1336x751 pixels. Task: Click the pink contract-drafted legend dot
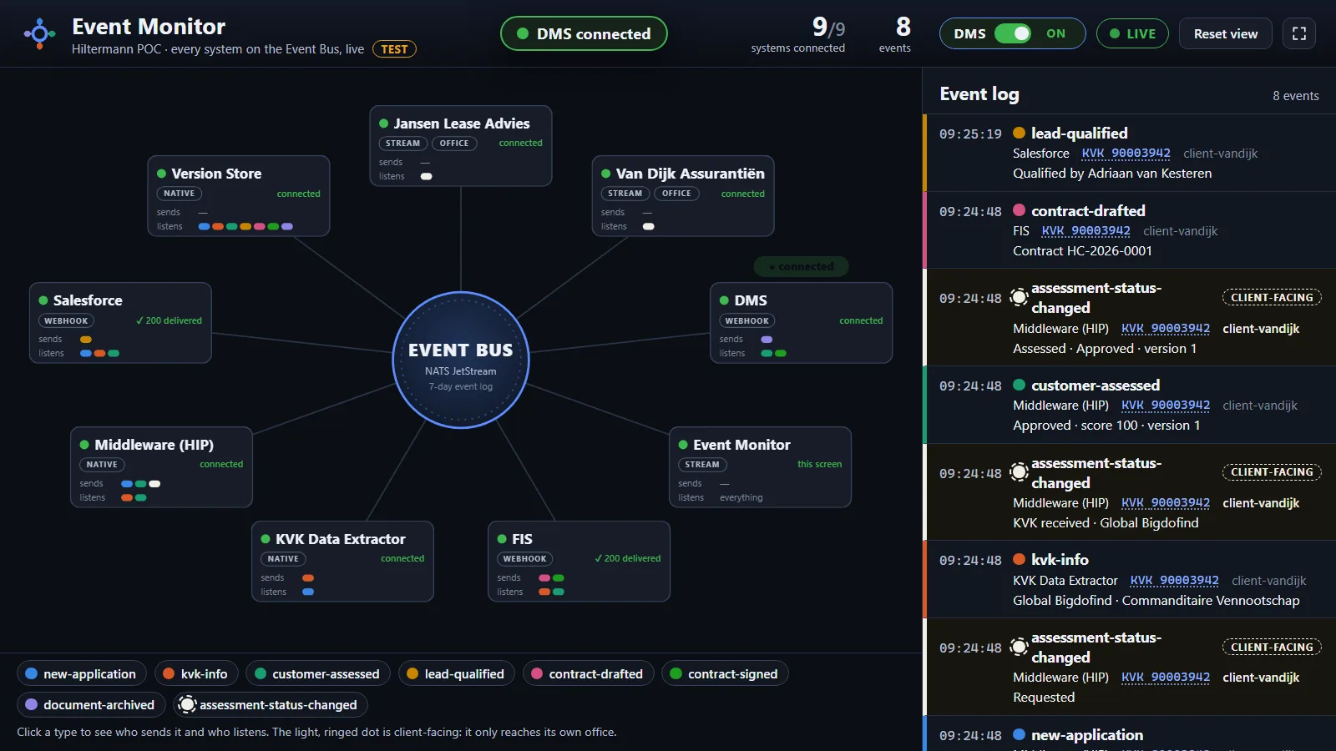pyautogui.click(x=537, y=673)
